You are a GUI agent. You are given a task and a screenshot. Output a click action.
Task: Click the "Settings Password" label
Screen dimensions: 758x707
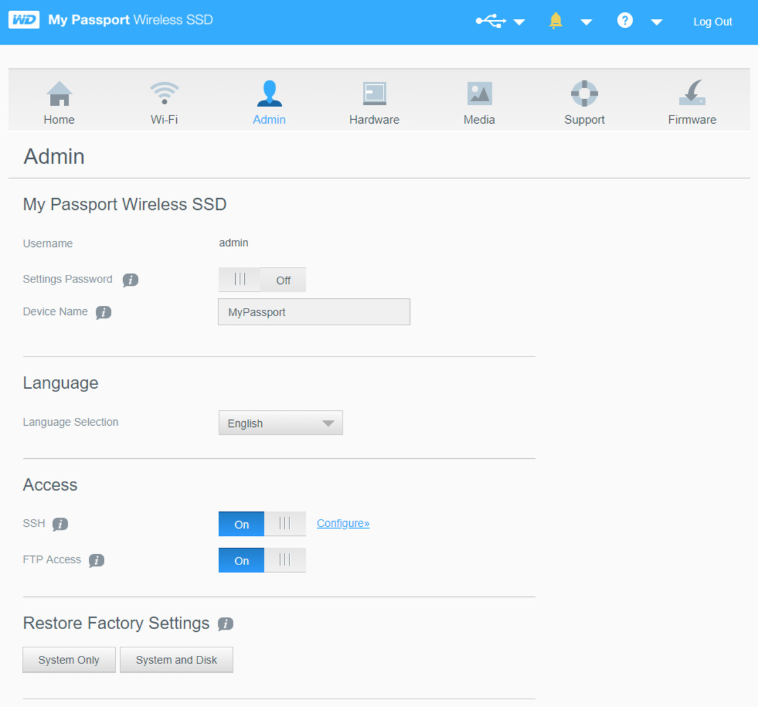coord(67,279)
